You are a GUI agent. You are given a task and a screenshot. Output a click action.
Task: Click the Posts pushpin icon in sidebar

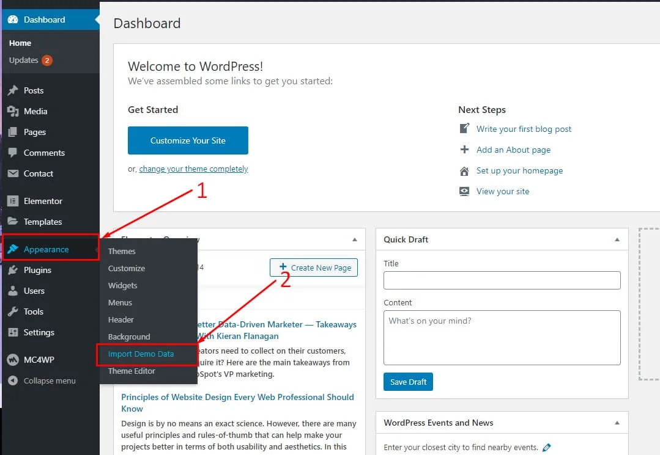(13, 90)
